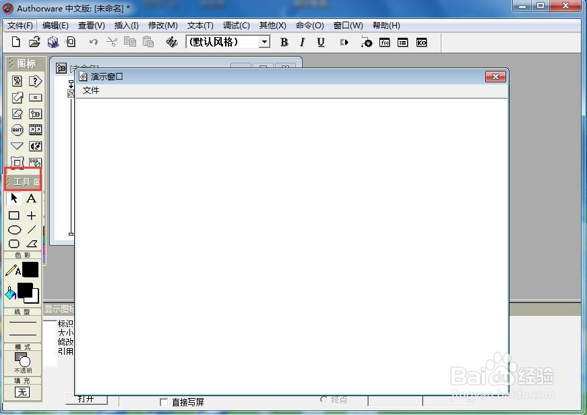
Task: Open the Knowledge Objects KO icon
Action: tap(421, 43)
